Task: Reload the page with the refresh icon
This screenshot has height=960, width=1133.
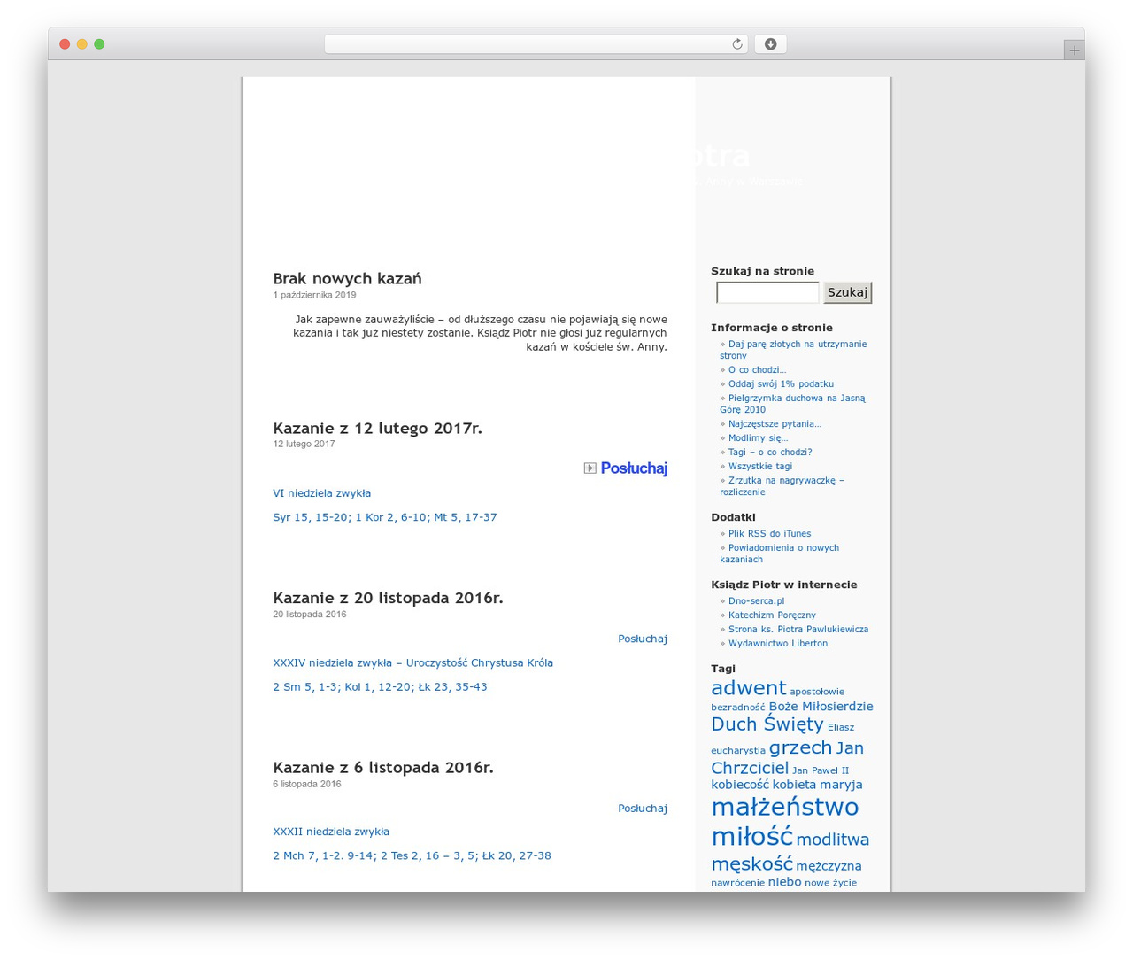Action: (x=736, y=44)
